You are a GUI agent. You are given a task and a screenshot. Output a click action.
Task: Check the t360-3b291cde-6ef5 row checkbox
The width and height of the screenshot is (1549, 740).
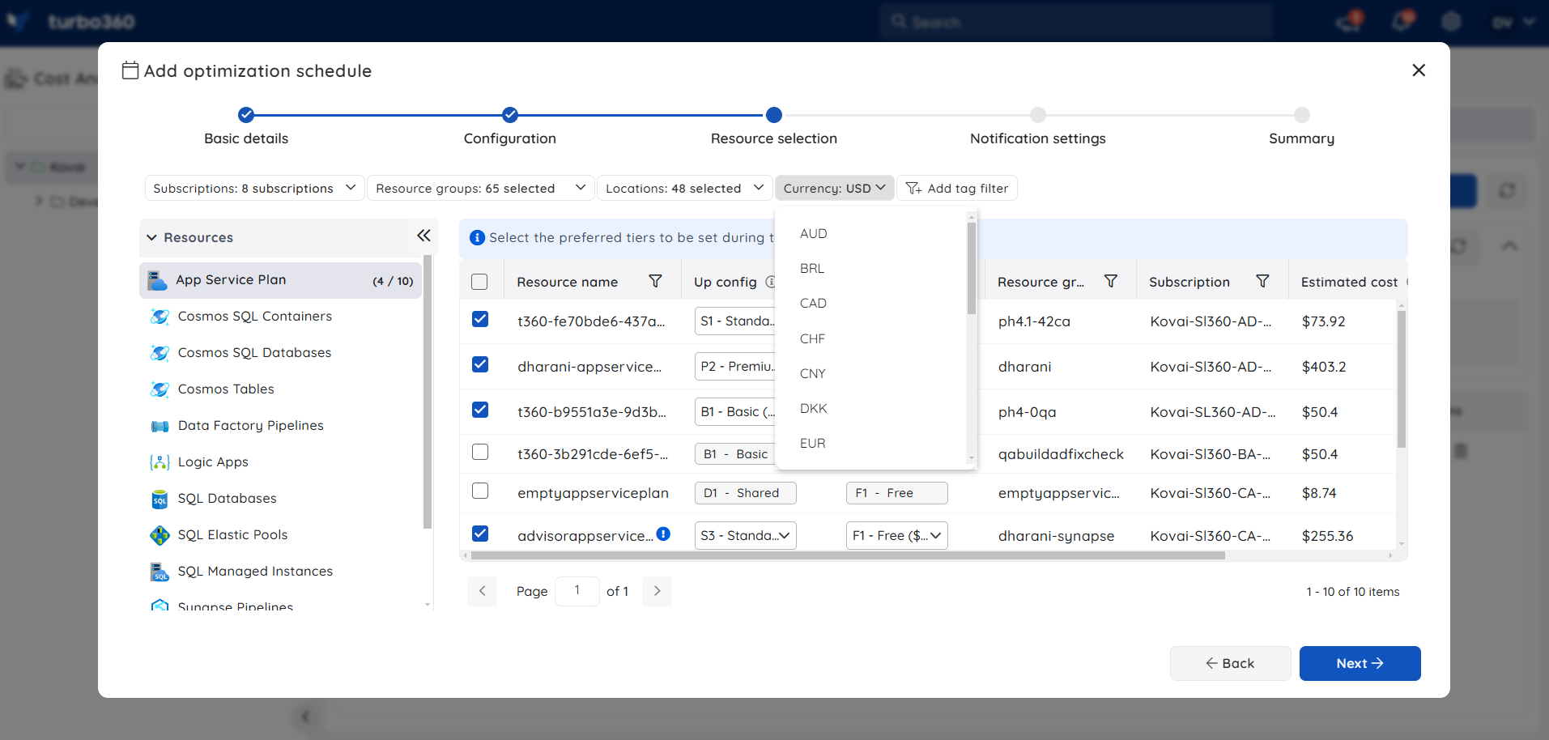click(x=480, y=452)
